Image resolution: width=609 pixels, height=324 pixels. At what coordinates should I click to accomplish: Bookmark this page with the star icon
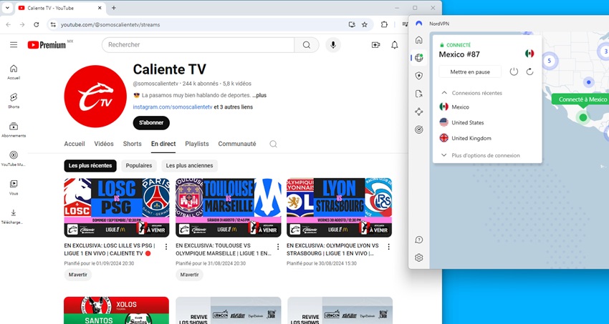(x=364, y=24)
